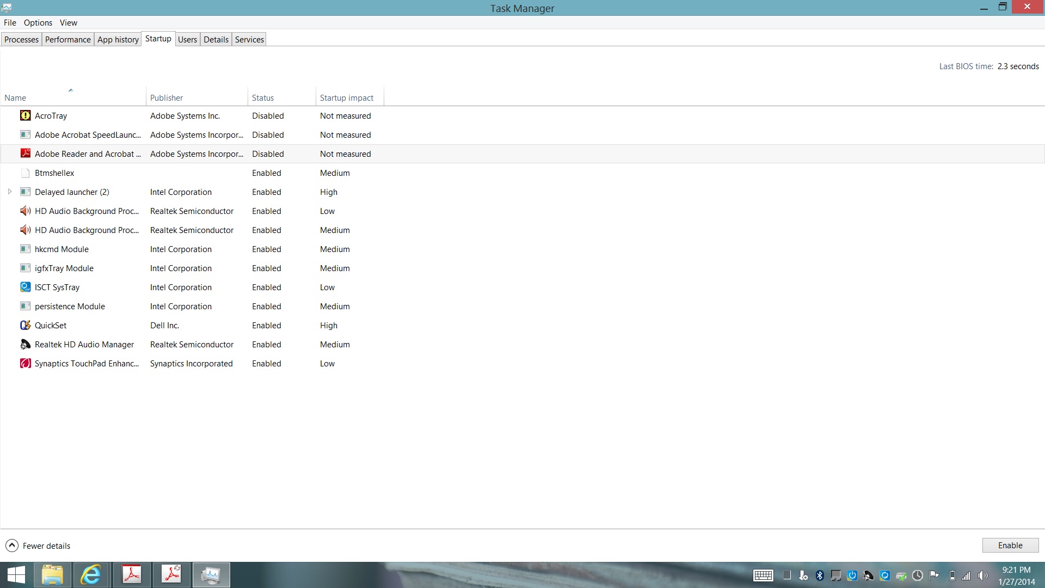The height and width of the screenshot is (588, 1045).
Task: Sort by the Publisher column header
Action: [x=197, y=97]
